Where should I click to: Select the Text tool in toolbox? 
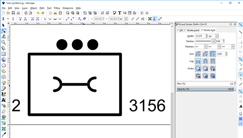(3, 100)
